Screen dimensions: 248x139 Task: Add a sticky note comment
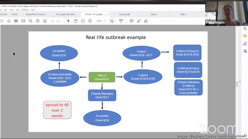click(x=131, y=21)
